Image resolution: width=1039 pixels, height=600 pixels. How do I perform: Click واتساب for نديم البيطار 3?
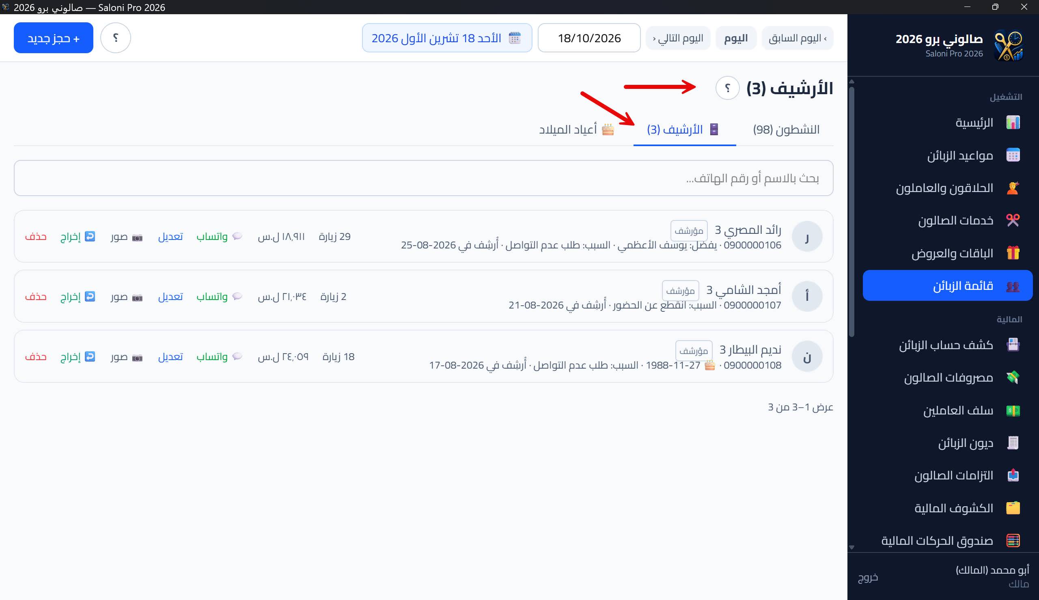219,356
